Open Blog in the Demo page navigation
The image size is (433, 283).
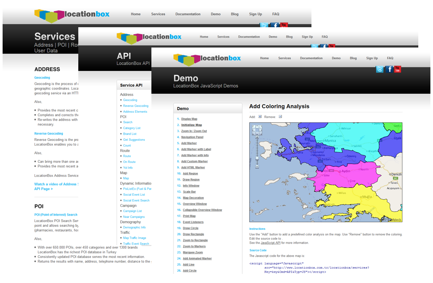353,58
